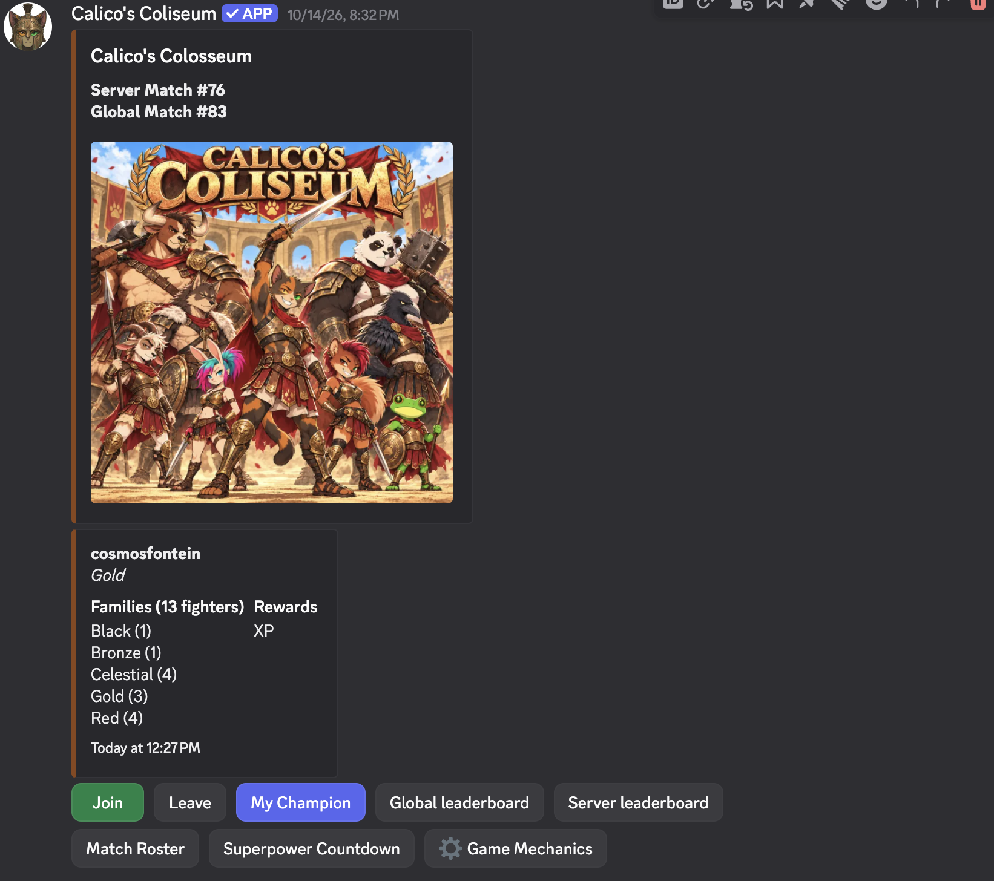Open the Superpower Countdown

[312, 848]
